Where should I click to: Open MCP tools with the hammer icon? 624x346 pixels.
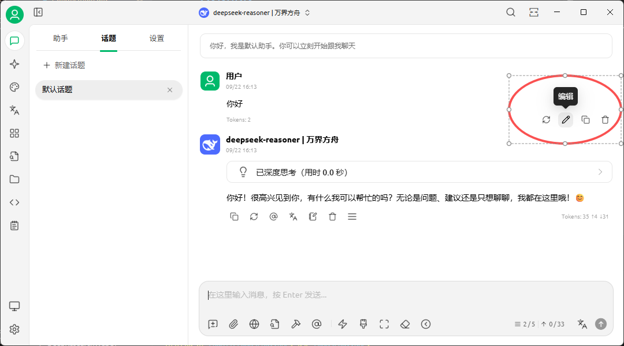tap(296, 324)
